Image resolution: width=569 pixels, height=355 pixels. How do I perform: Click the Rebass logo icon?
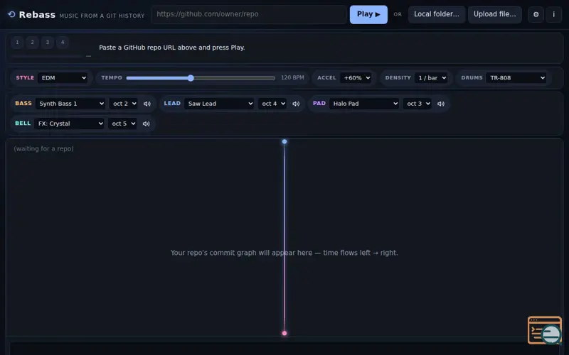(x=11, y=14)
